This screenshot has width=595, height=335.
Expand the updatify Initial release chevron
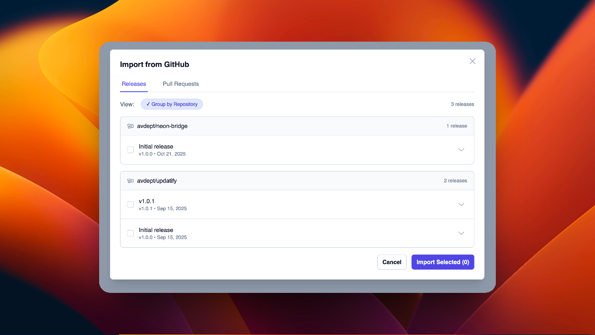[461, 233]
